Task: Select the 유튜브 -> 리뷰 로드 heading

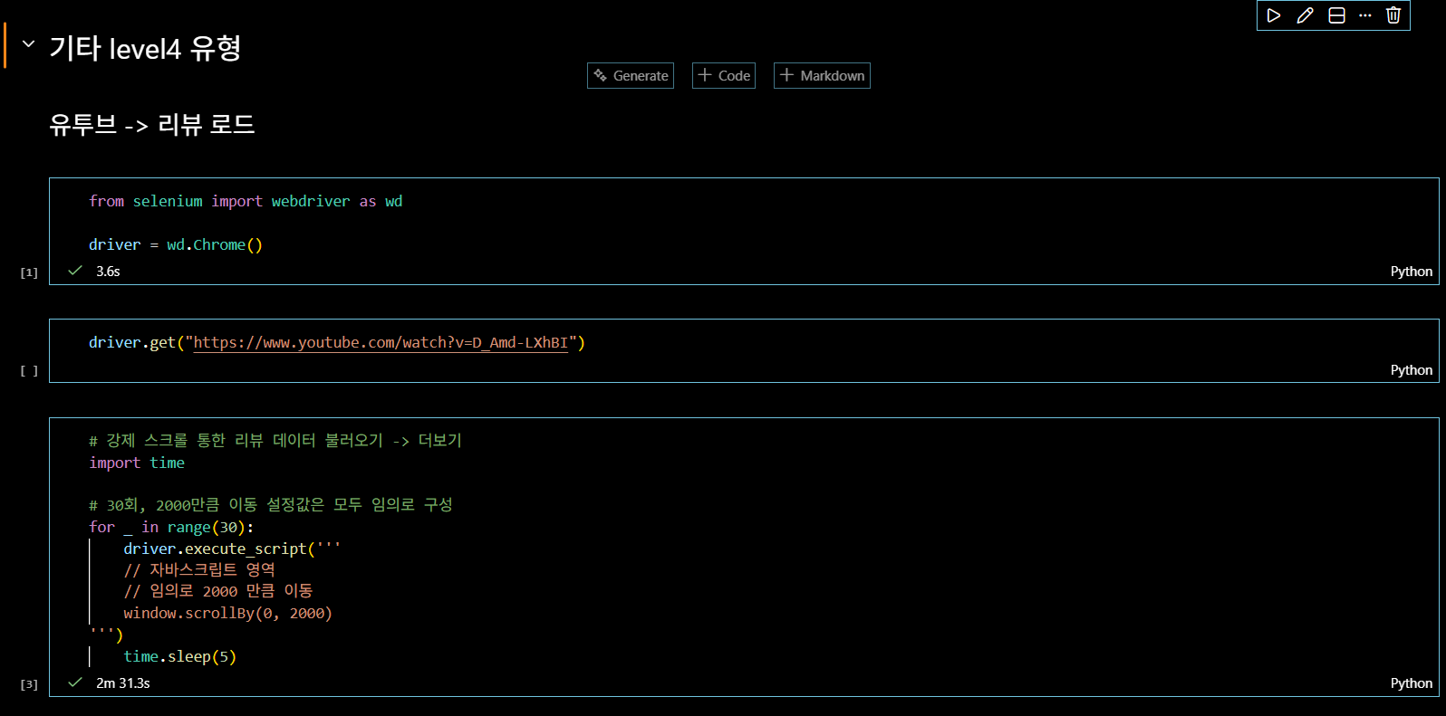Action: pyautogui.click(x=152, y=124)
